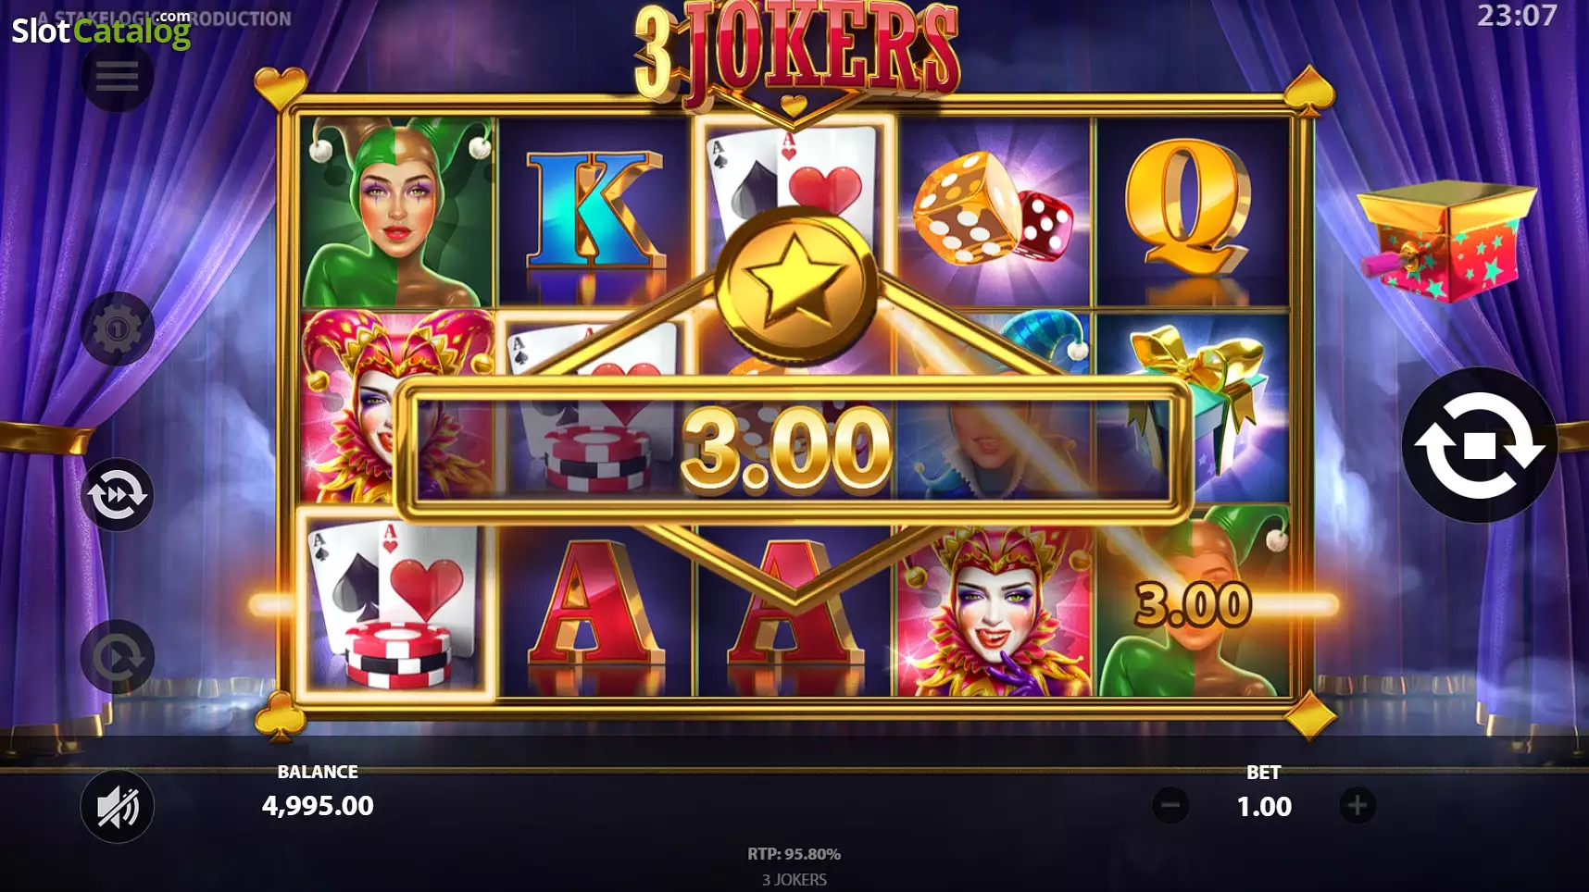The image size is (1589, 892).
Task: Decrease bet with the minus button
Action: coord(1170,805)
